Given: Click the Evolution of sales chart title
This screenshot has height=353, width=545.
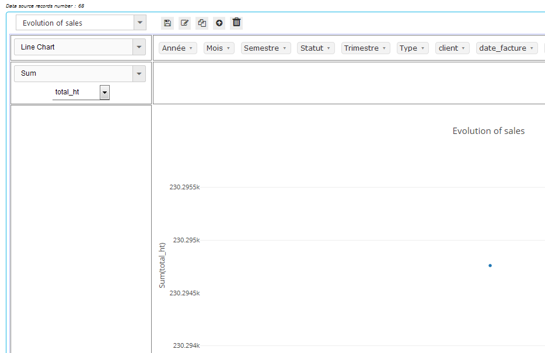Looking at the screenshot, I should tap(488, 130).
